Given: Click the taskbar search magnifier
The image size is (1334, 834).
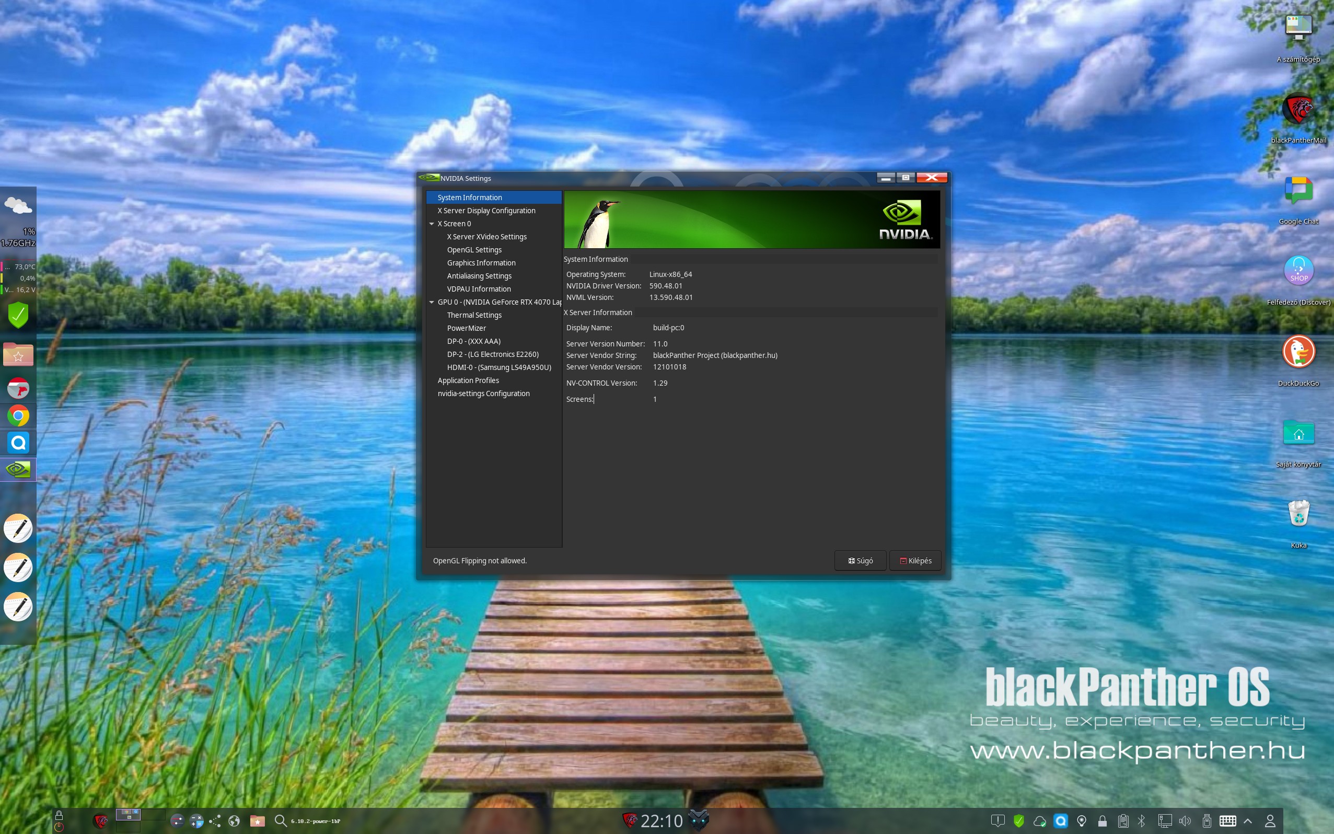Looking at the screenshot, I should [280, 821].
